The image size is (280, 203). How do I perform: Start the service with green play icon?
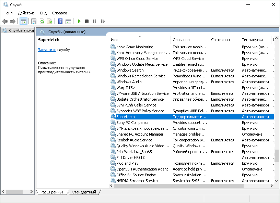(79, 21)
